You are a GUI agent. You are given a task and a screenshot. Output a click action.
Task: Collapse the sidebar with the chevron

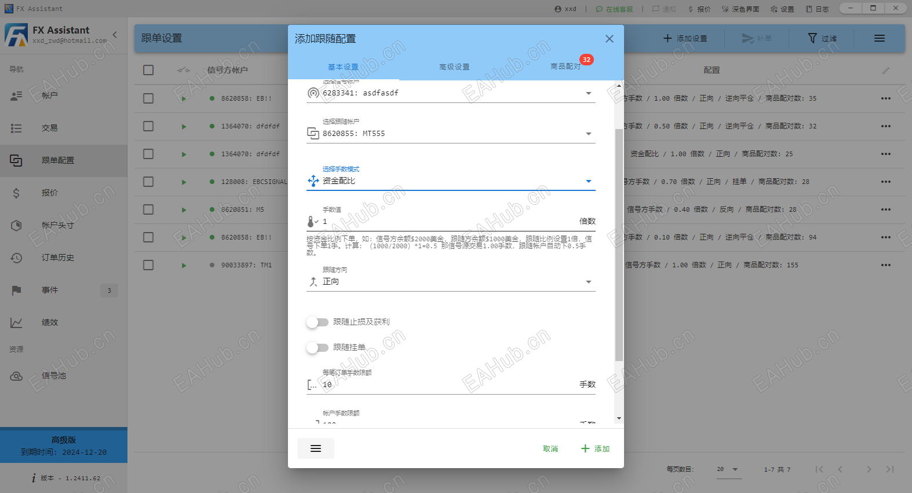click(115, 35)
